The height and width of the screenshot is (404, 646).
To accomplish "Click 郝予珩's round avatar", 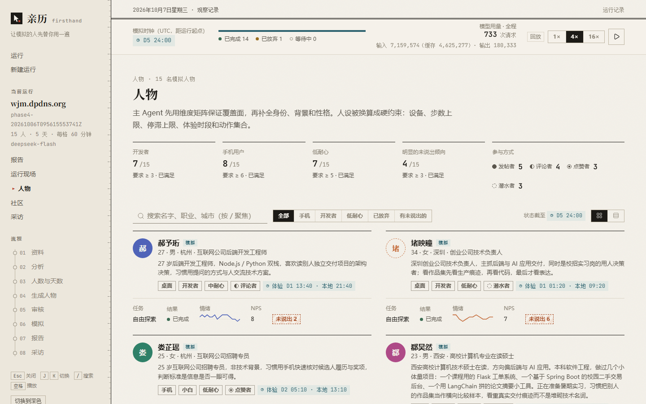I will 143,248.
